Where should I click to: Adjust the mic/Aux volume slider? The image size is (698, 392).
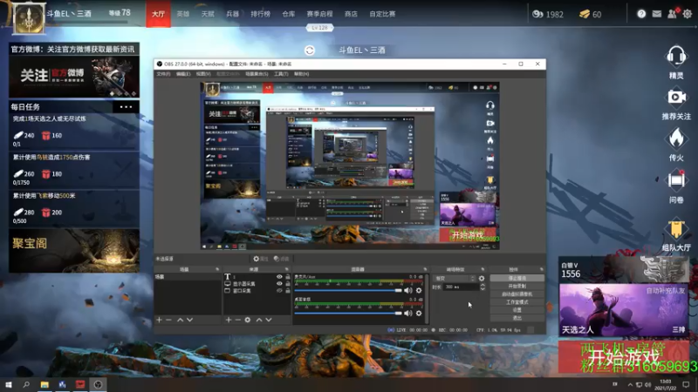[x=347, y=291]
